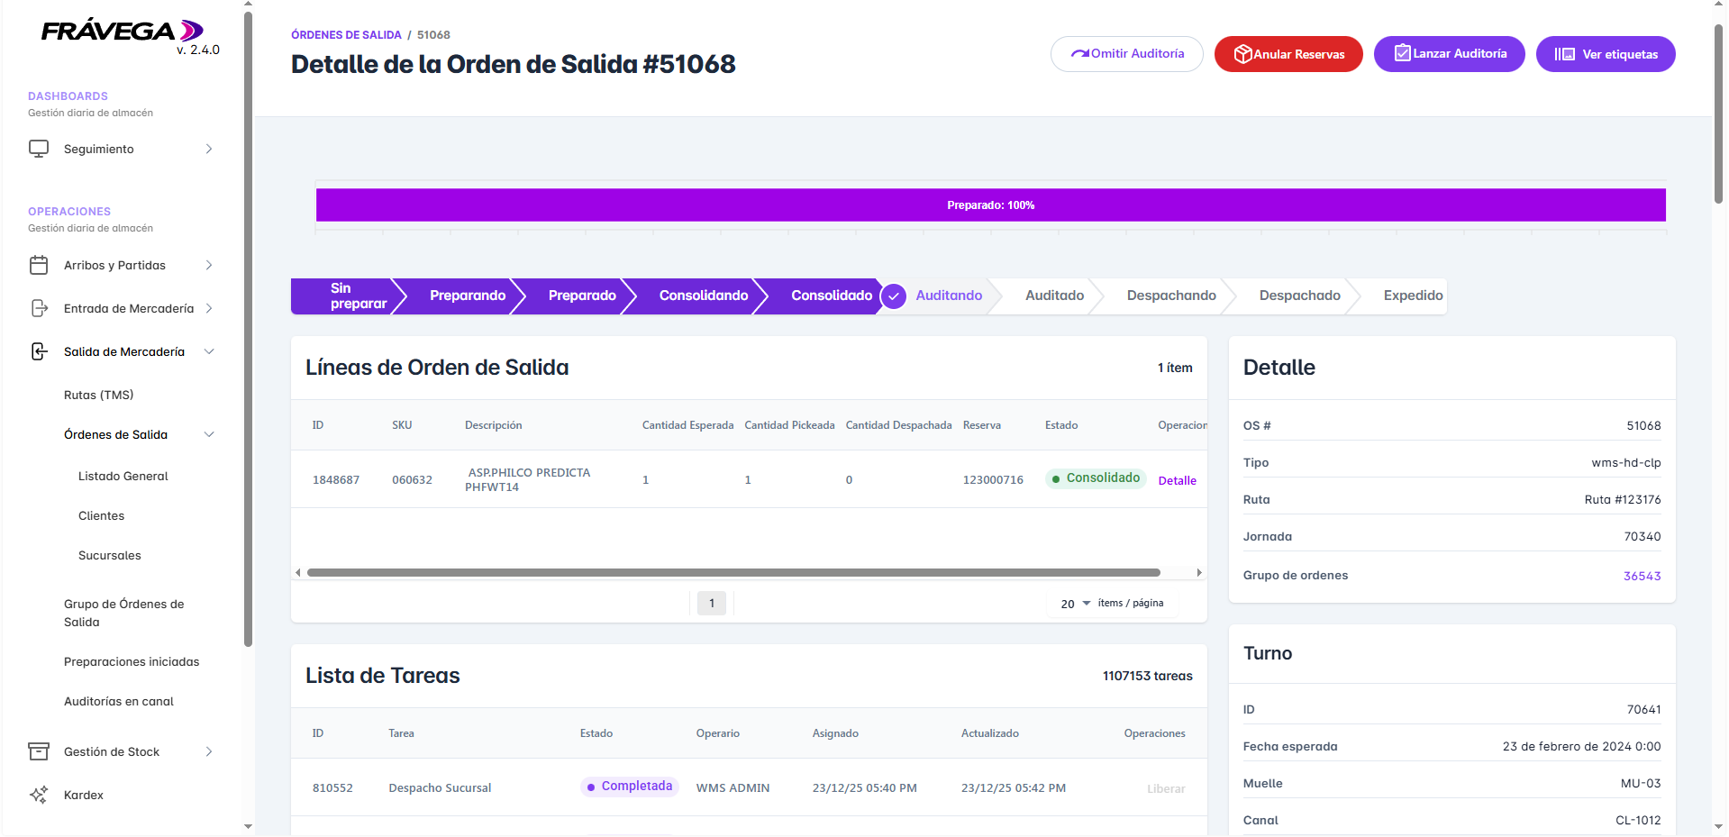Click the checkmark circle on Auditando step

894,296
